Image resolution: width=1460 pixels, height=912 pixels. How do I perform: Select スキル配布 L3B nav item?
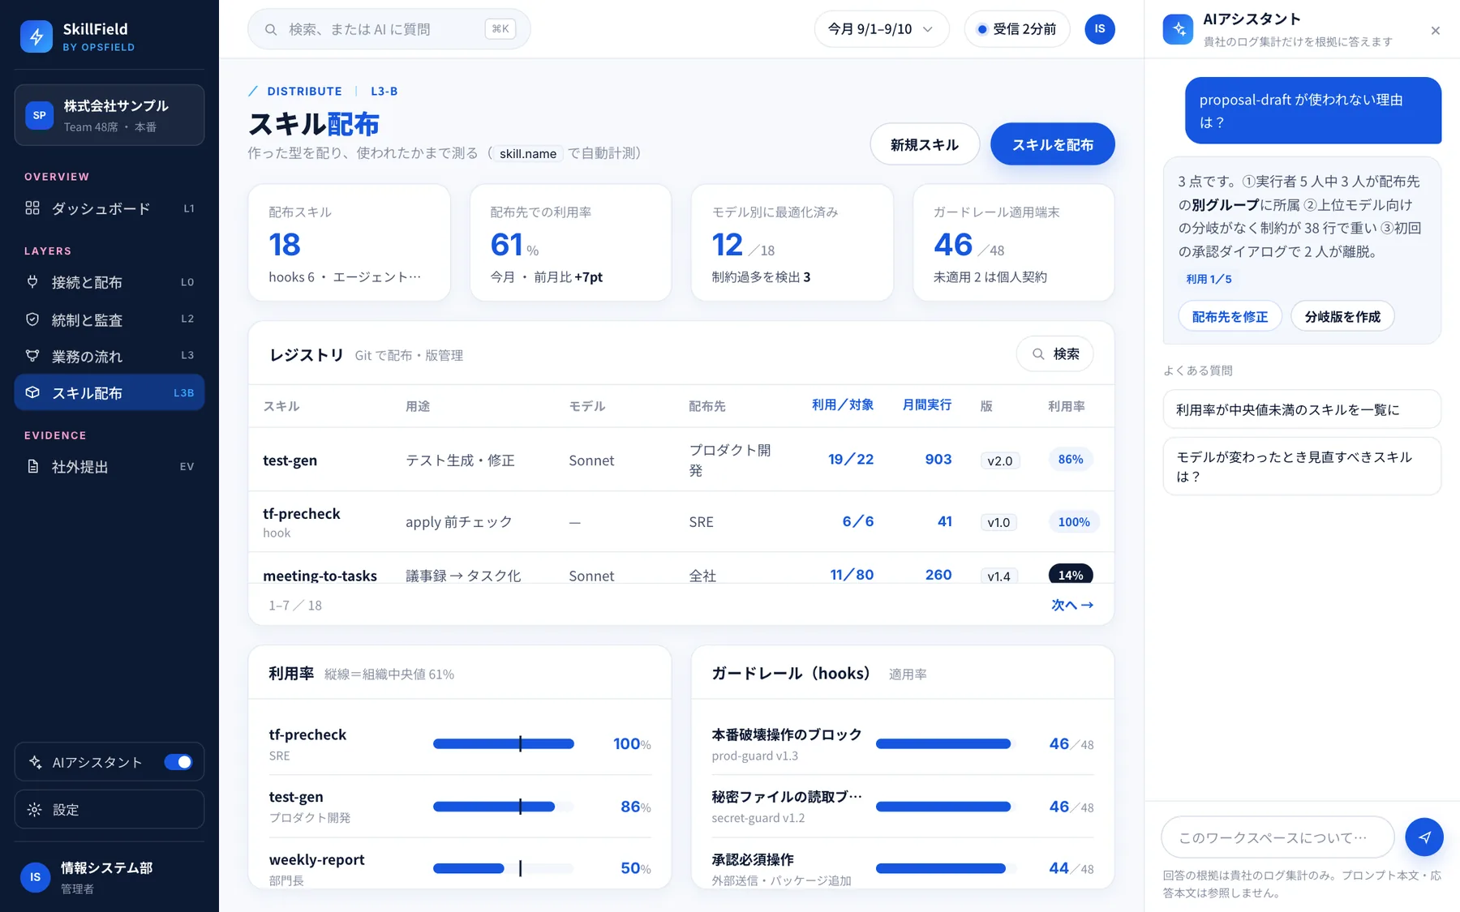(109, 392)
